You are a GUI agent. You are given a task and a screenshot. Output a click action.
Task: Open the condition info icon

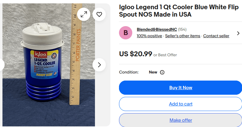pyautogui.click(x=162, y=72)
